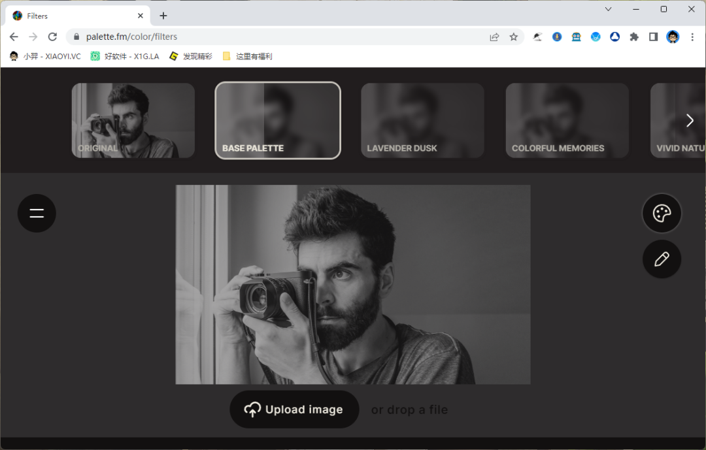The image size is (706, 450).
Task: Open the tab search dropdown arrow
Action: (608, 9)
